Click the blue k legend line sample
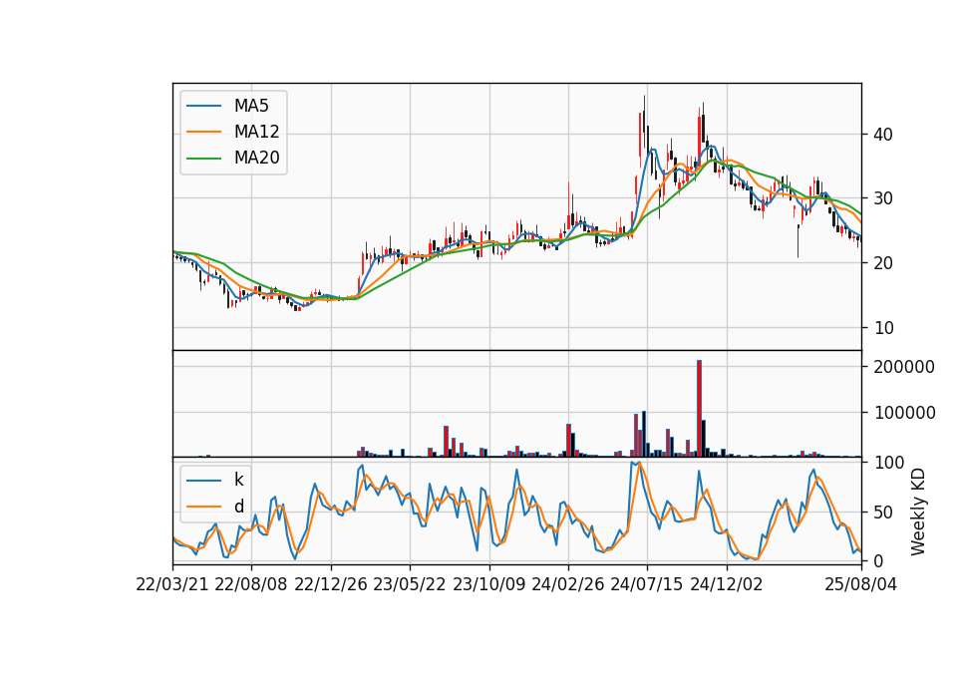 click(203, 481)
